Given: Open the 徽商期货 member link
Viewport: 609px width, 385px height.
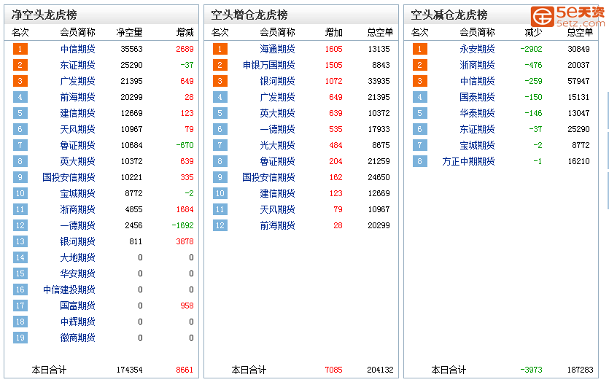Looking at the screenshot, I should tap(78, 338).
